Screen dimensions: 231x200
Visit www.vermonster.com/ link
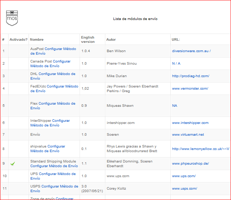(x=190, y=89)
